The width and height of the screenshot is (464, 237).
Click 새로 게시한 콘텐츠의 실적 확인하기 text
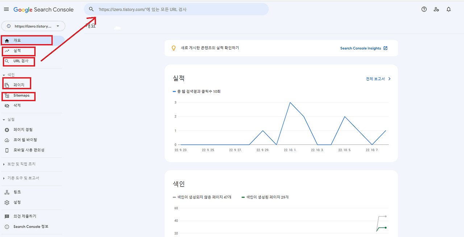point(210,48)
